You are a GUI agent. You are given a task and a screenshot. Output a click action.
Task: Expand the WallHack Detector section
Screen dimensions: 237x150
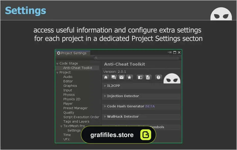point(105,116)
